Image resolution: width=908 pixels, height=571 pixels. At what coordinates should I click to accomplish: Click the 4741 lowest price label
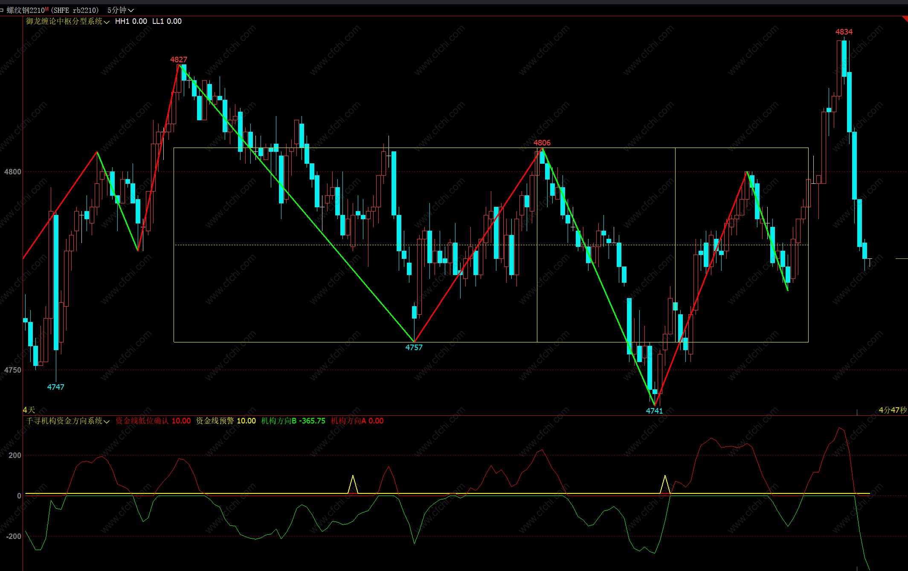coord(654,411)
